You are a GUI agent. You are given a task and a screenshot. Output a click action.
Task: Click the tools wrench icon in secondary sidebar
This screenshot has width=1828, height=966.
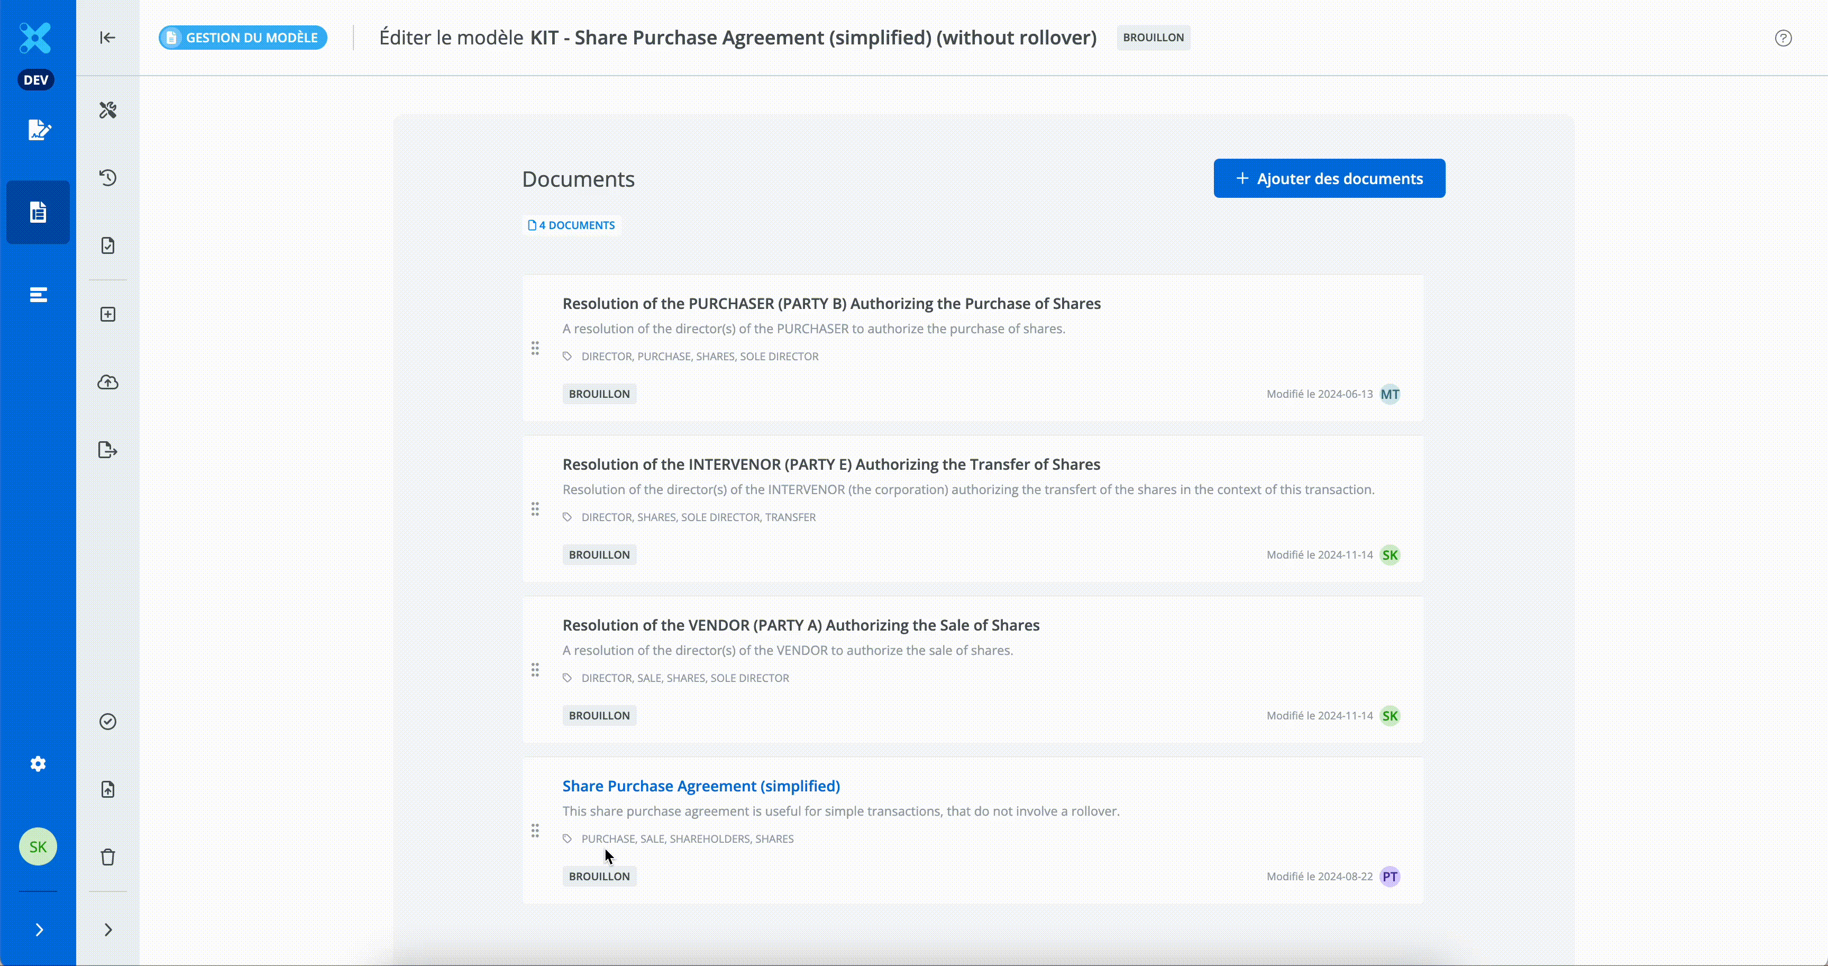point(108,110)
